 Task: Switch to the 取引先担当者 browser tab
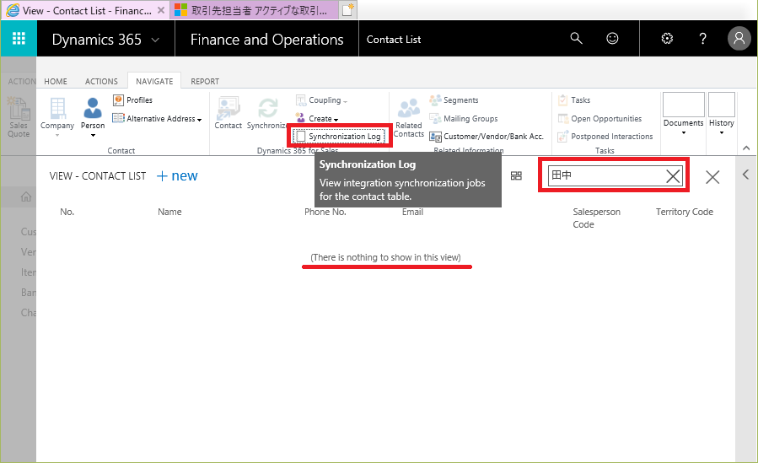(x=254, y=10)
